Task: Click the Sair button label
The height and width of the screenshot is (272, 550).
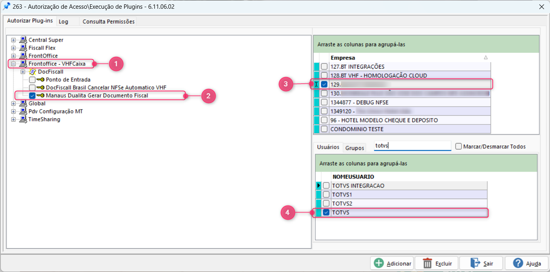Action: (488, 264)
